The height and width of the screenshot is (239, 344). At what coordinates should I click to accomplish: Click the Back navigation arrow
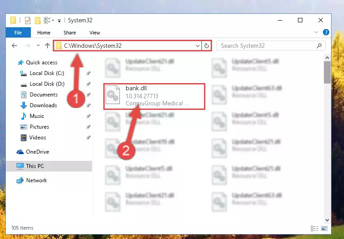click(x=14, y=46)
